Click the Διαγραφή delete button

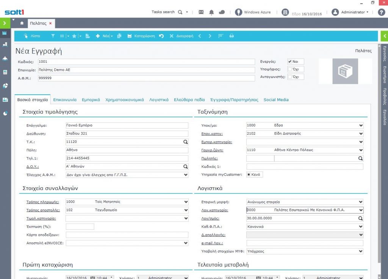pos(181,36)
